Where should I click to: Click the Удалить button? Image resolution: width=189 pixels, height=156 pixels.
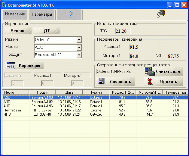(x=163, y=82)
